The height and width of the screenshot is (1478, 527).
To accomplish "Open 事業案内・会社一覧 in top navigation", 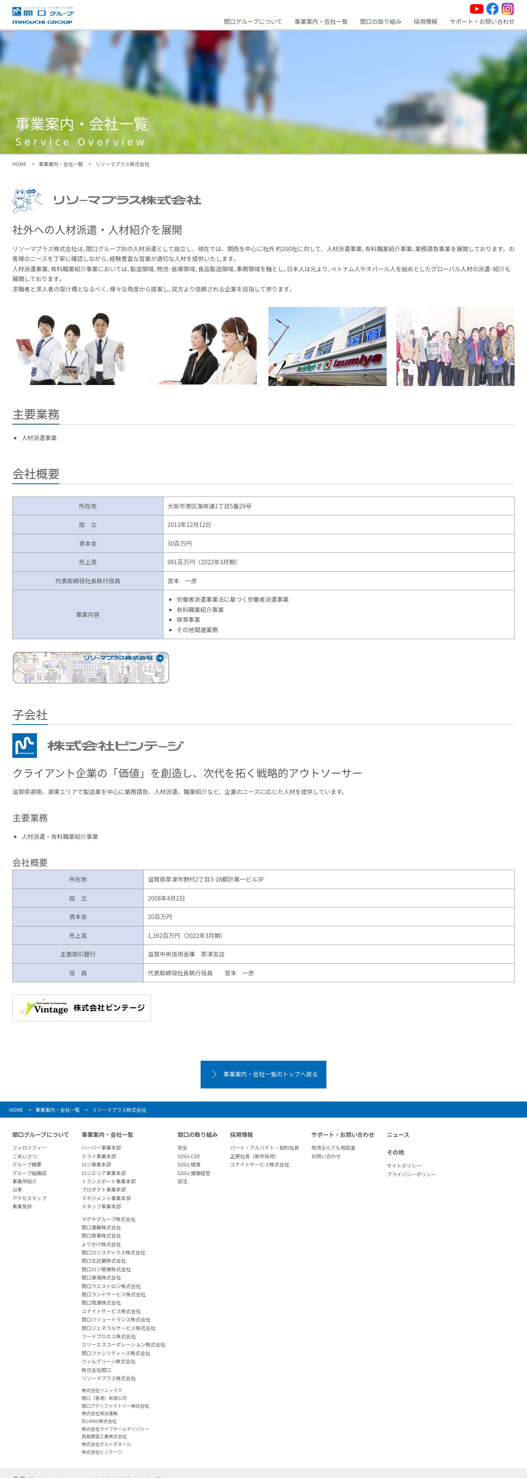I will (x=321, y=22).
